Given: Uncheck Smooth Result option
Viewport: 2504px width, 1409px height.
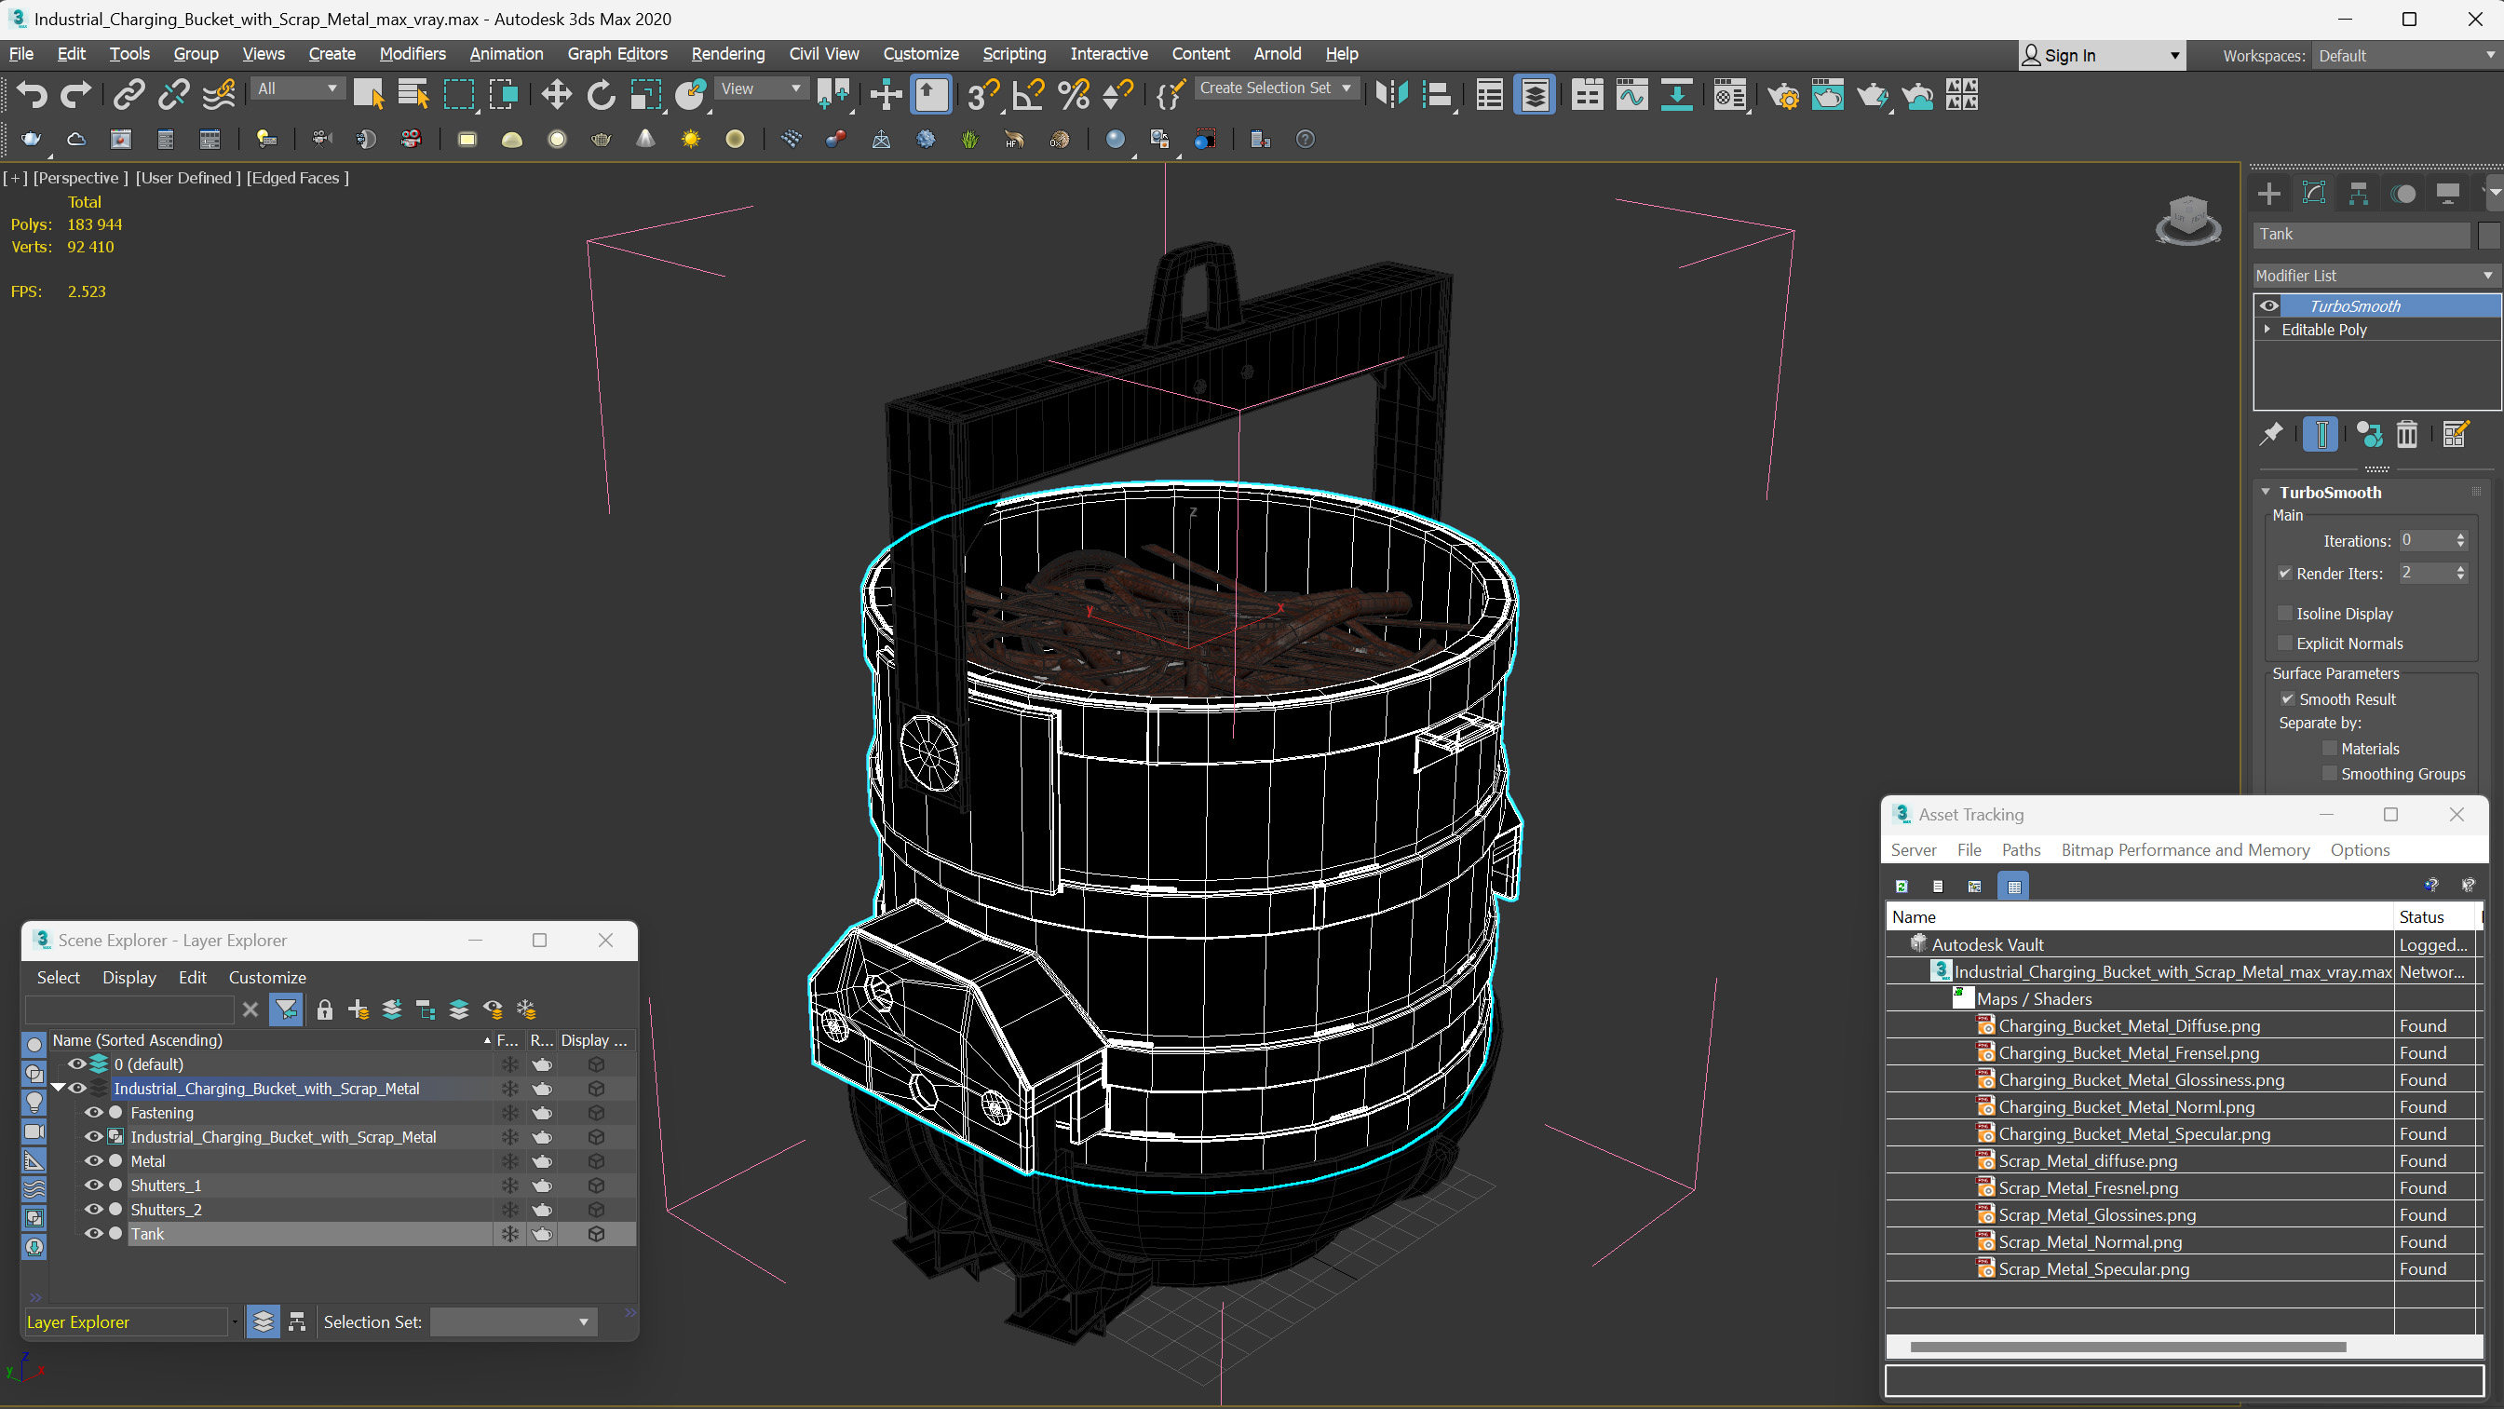Looking at the screenshot, I should click(x=2287, y=699).
